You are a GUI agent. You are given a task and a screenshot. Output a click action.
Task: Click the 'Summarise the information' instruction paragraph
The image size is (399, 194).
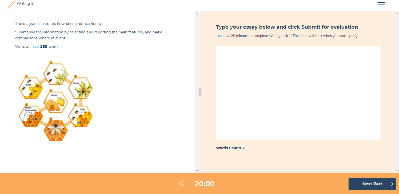pos(88,35)
